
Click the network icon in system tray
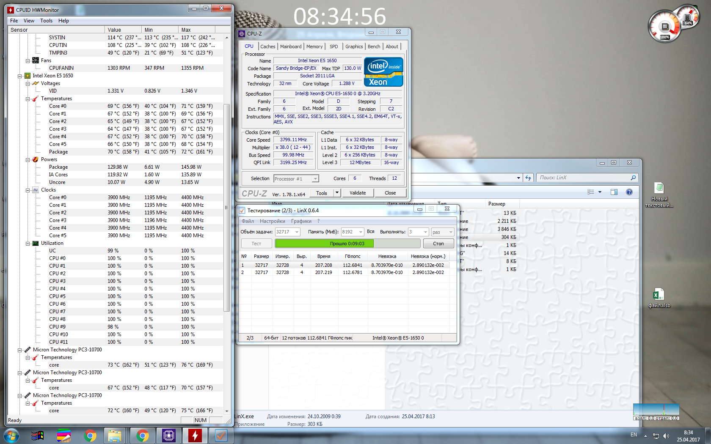click(656, 436)
